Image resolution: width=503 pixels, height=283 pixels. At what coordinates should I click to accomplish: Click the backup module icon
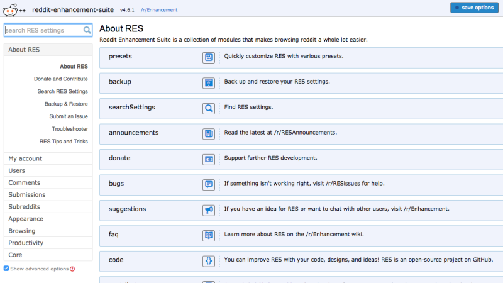click(x=209, y=83)
